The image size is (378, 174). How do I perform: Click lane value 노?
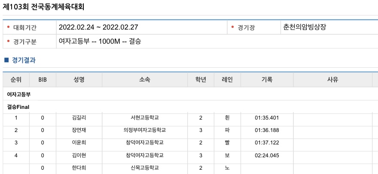[x=227, y=168]
